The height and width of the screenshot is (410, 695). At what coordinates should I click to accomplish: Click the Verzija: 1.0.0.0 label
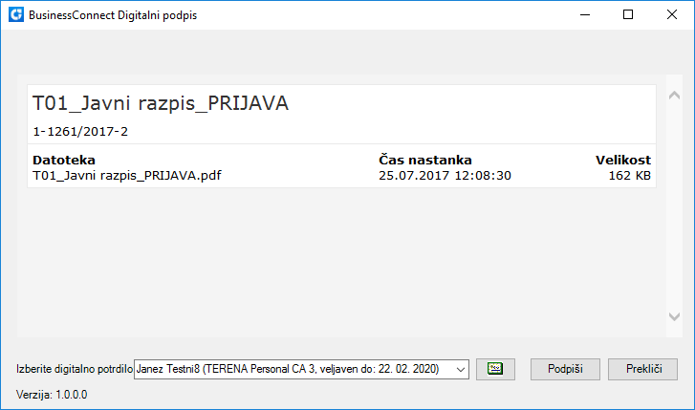click(x=52, y=395)
